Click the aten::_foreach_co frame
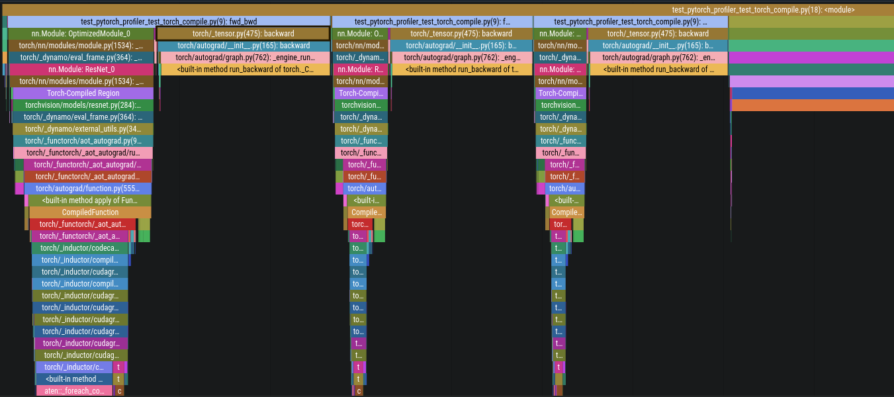The width and height of the screenshot is (894, 397). click(74, 391)
